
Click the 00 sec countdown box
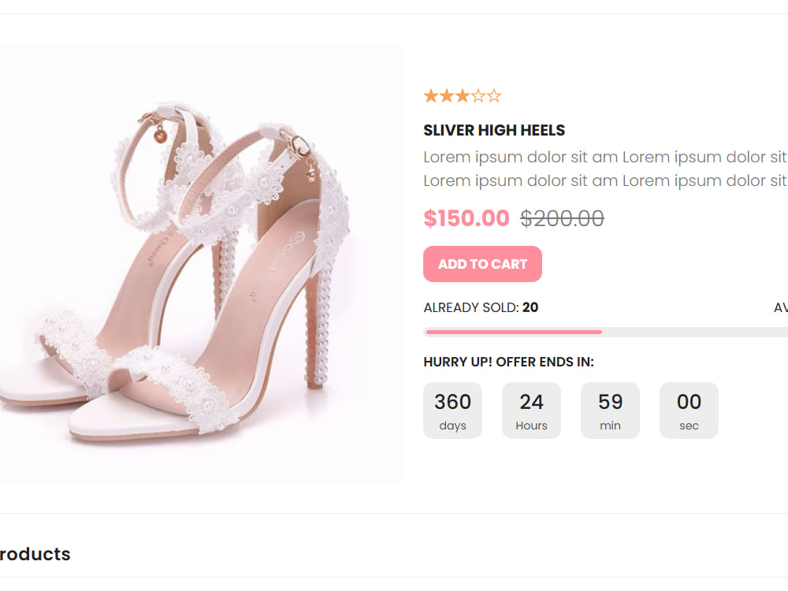pyautogui.click(x=689, y=411)
